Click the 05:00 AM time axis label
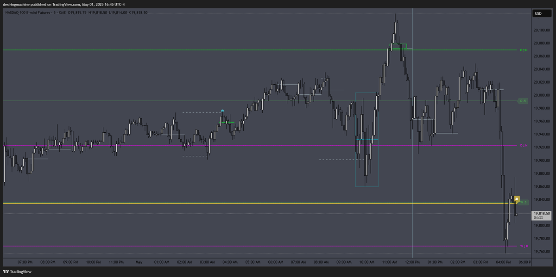The image size is (556, 277). (252, 262)
